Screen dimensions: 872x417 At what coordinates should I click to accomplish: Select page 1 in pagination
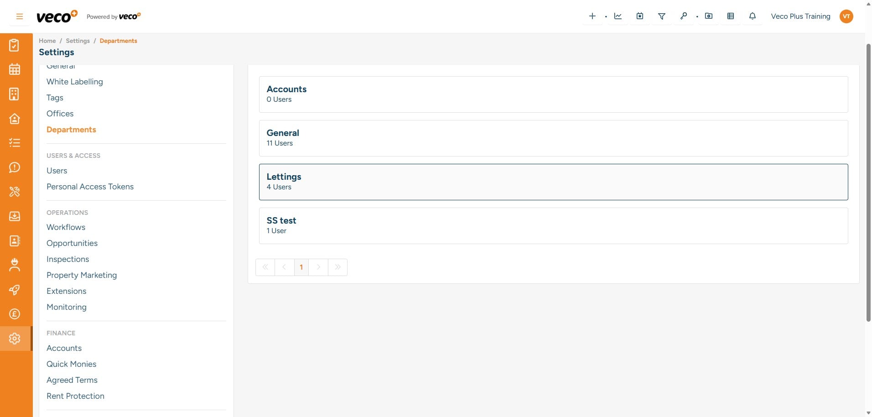click(x=301, y=267)
